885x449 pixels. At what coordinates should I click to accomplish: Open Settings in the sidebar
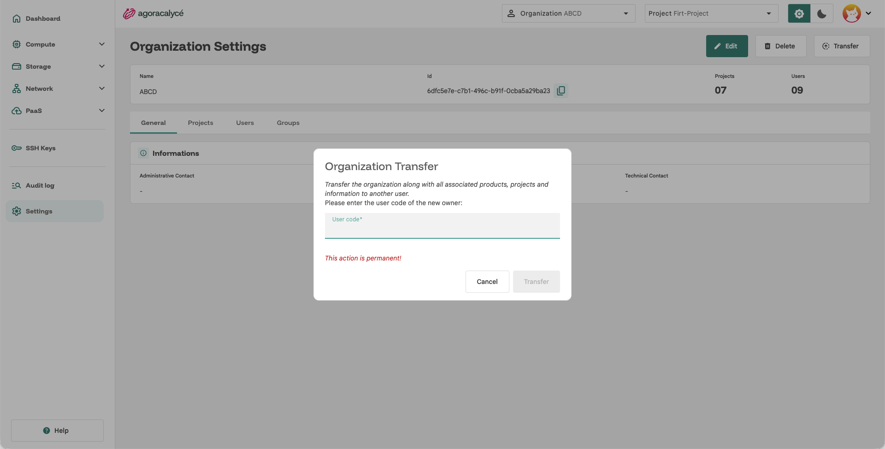pos(54,211)
